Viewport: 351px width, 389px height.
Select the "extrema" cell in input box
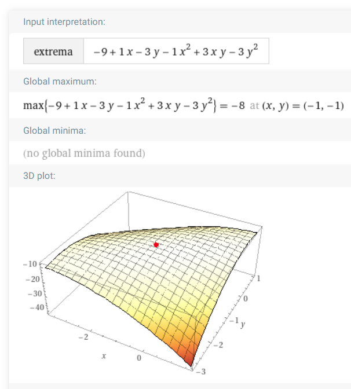tap(53, 51)
